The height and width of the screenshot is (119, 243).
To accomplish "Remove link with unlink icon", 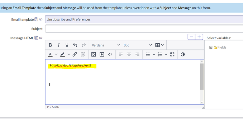I will (x=83, y=55).
